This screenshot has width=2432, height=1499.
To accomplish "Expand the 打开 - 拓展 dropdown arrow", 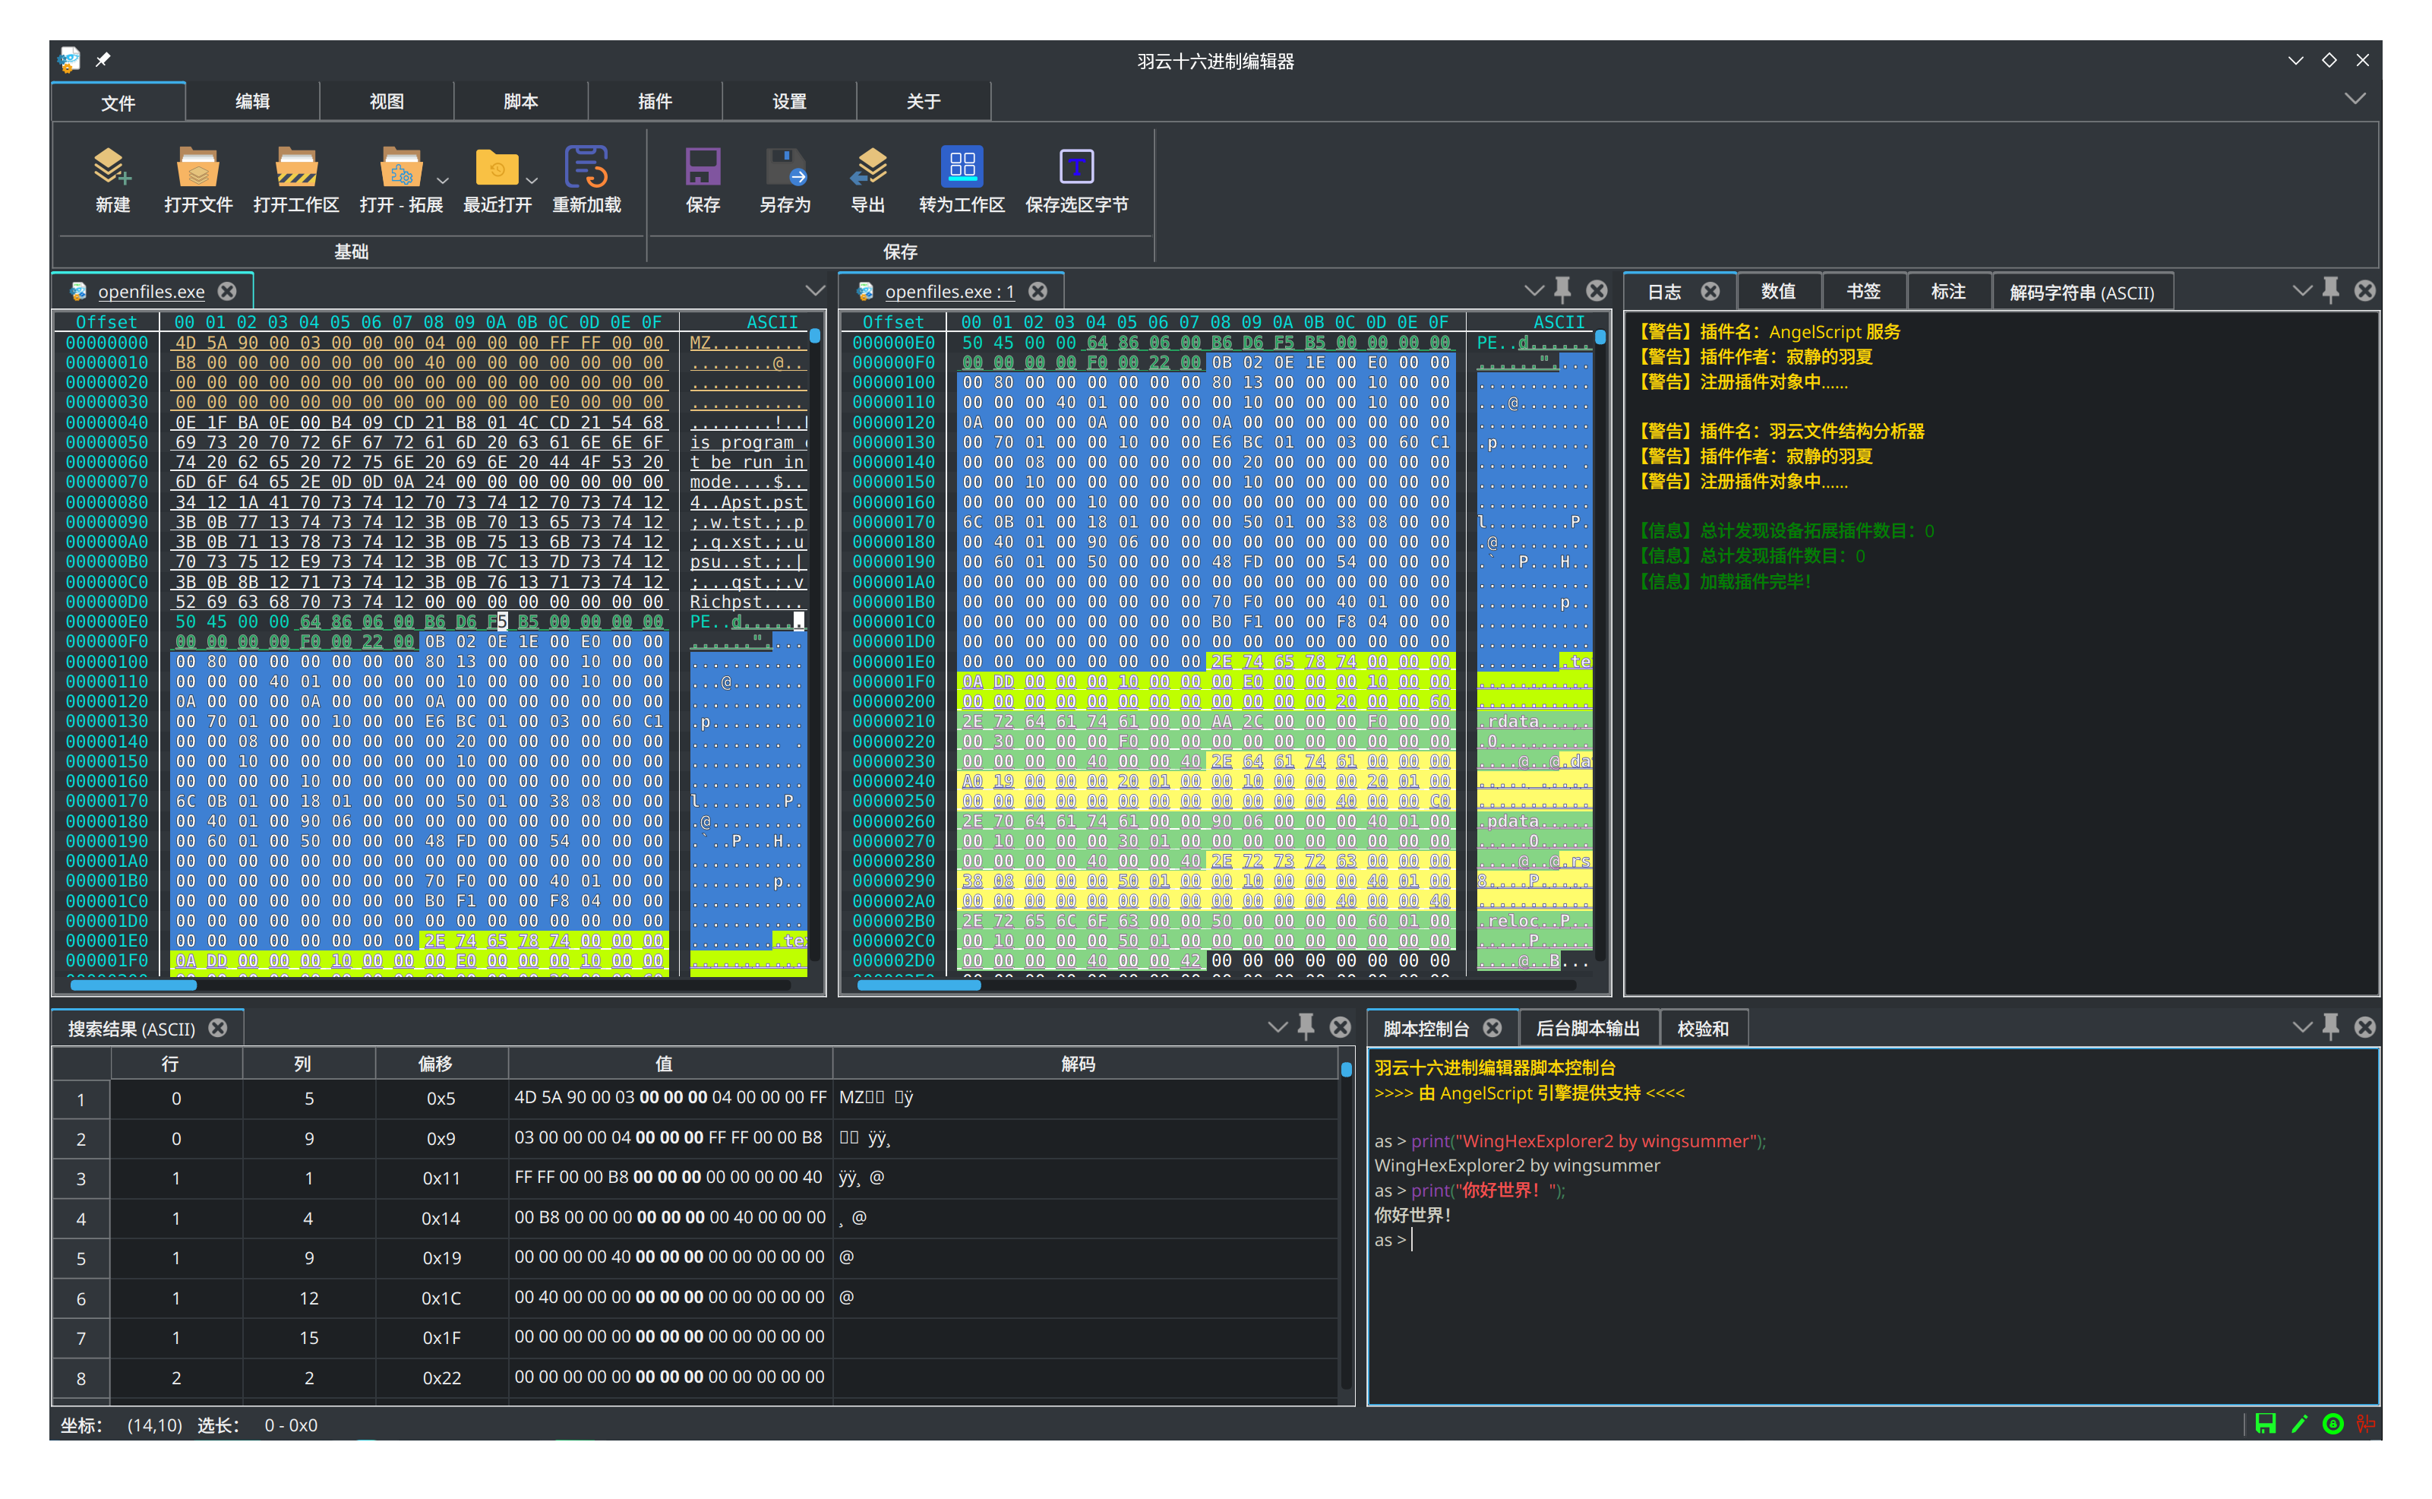I will [443, 180].
